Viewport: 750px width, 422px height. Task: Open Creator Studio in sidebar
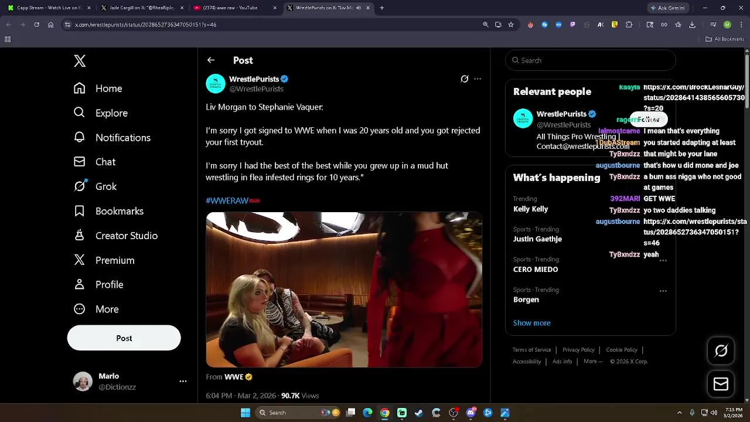[x=115, y=236]
